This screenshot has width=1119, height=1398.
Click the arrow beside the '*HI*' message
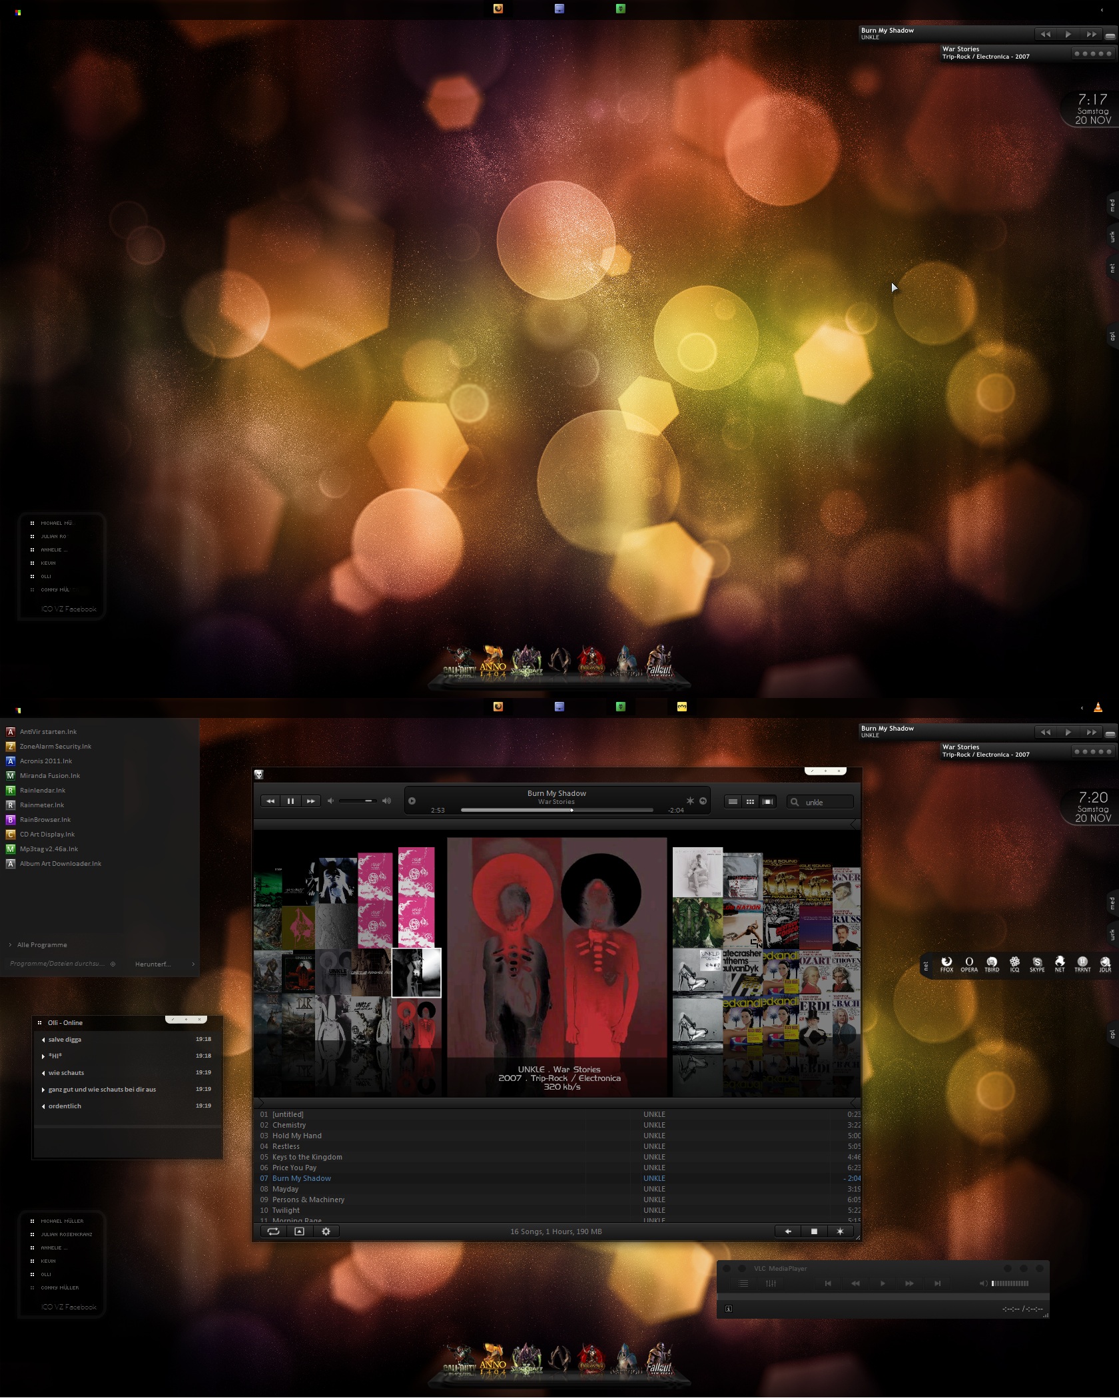point(43,1056)
